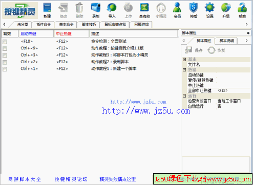Open the 导入 (Import) tool

pos(112,10)
